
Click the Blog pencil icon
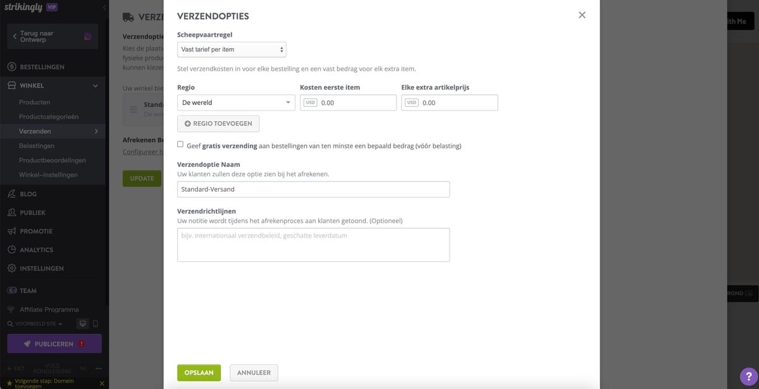pos(10,193)
